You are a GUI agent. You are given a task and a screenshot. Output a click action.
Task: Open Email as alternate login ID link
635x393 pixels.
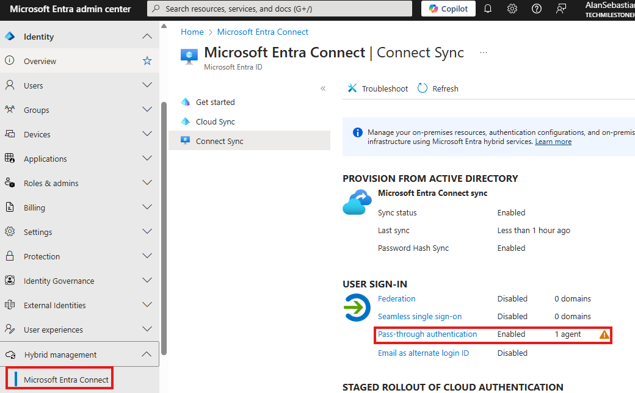tap(423, 353)
